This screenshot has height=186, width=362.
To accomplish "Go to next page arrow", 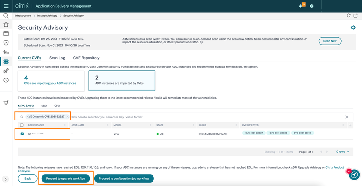I will click(327, 152).
